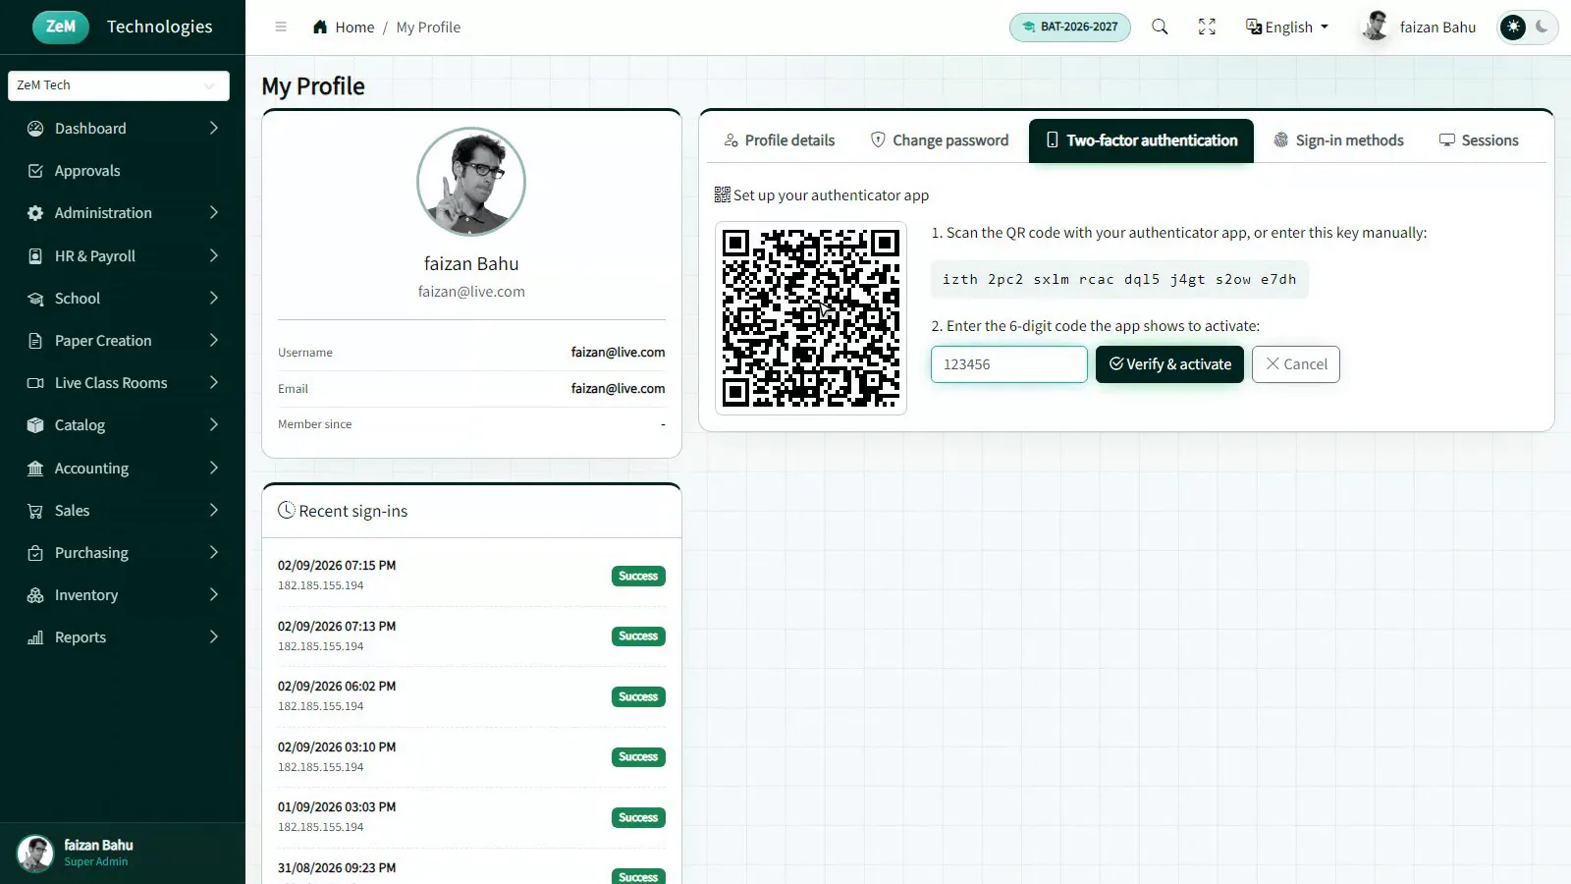Click the Catalog box icon
1571x884 pixels.
point(35,425)
